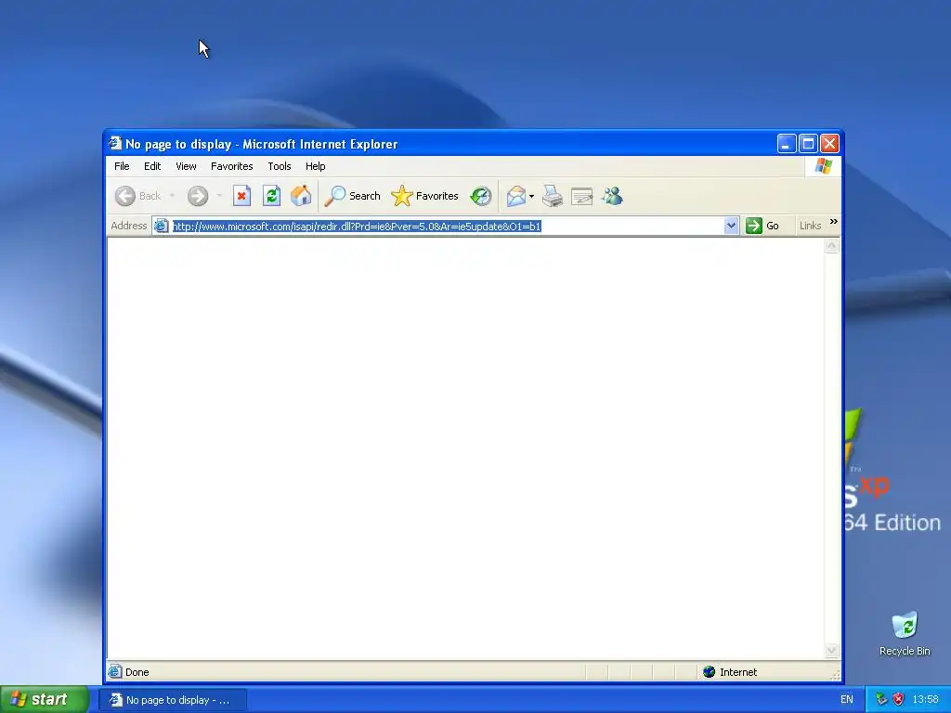Stop loading with the red X icon

242,196
